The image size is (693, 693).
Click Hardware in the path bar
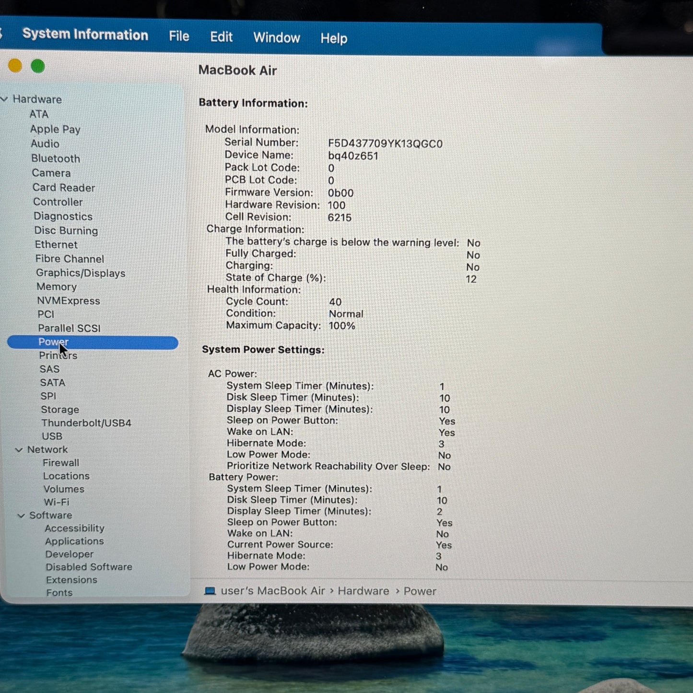coord(364,591)
